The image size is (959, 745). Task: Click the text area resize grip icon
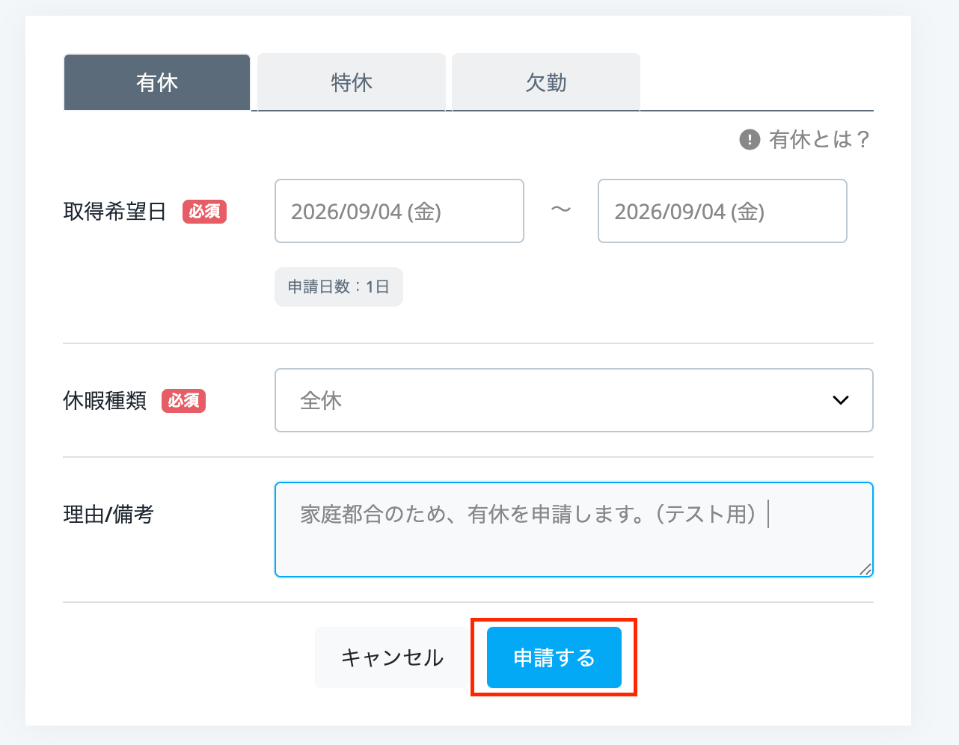click(x=865, y=569)
